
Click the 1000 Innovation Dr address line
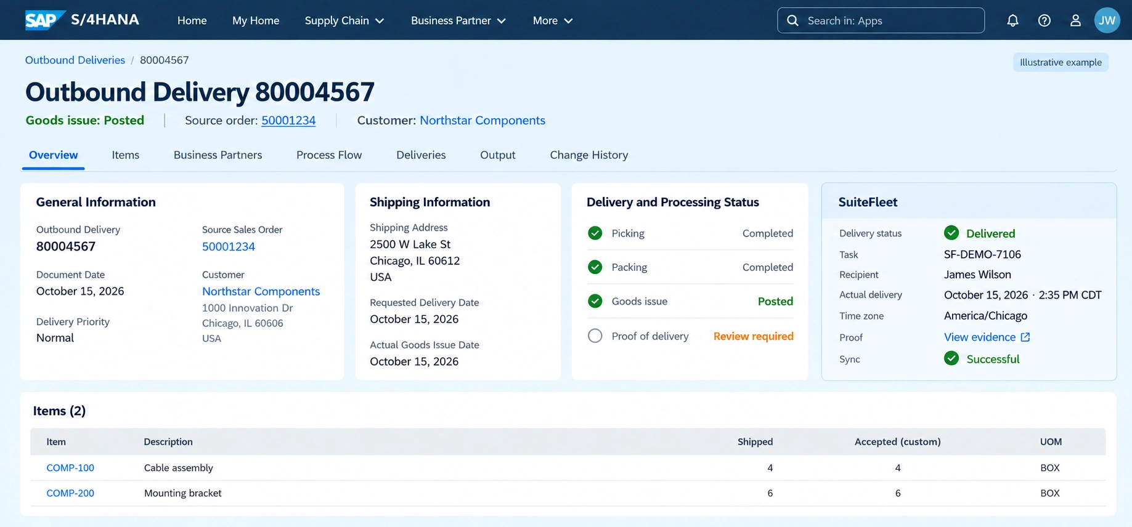point(247,308)
